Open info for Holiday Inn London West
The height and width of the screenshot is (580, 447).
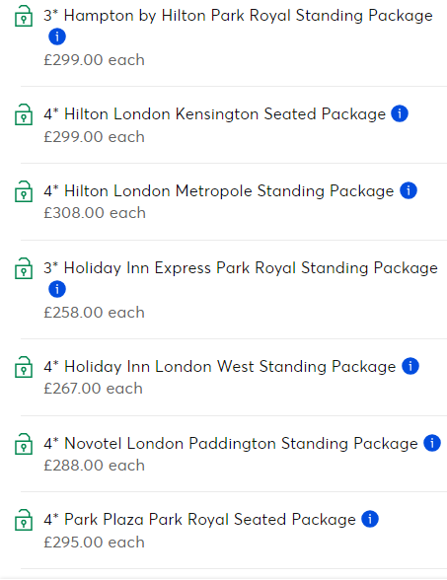point(410,366)
